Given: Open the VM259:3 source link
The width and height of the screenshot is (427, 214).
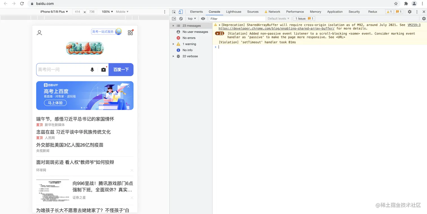Looking at the screenshot, I should pyautogui.click(x=414, y=25).
